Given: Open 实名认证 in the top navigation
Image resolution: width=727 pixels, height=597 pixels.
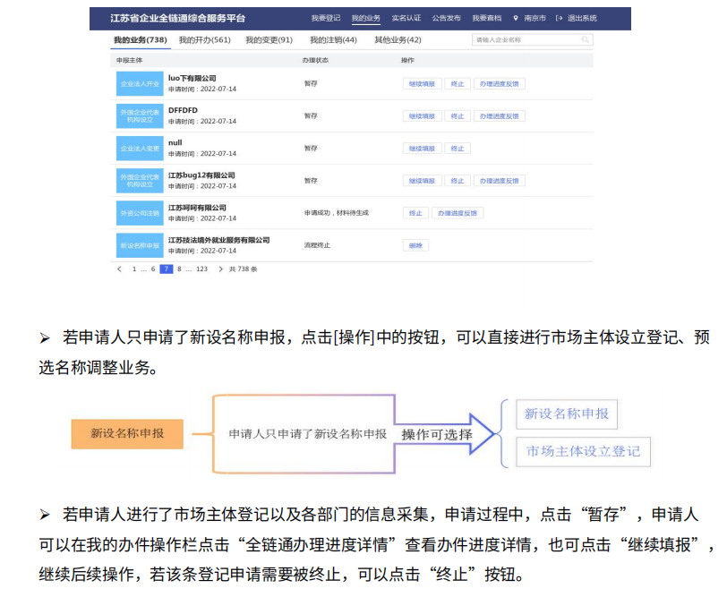Looking at the screenshot, I should click(406, 18).
